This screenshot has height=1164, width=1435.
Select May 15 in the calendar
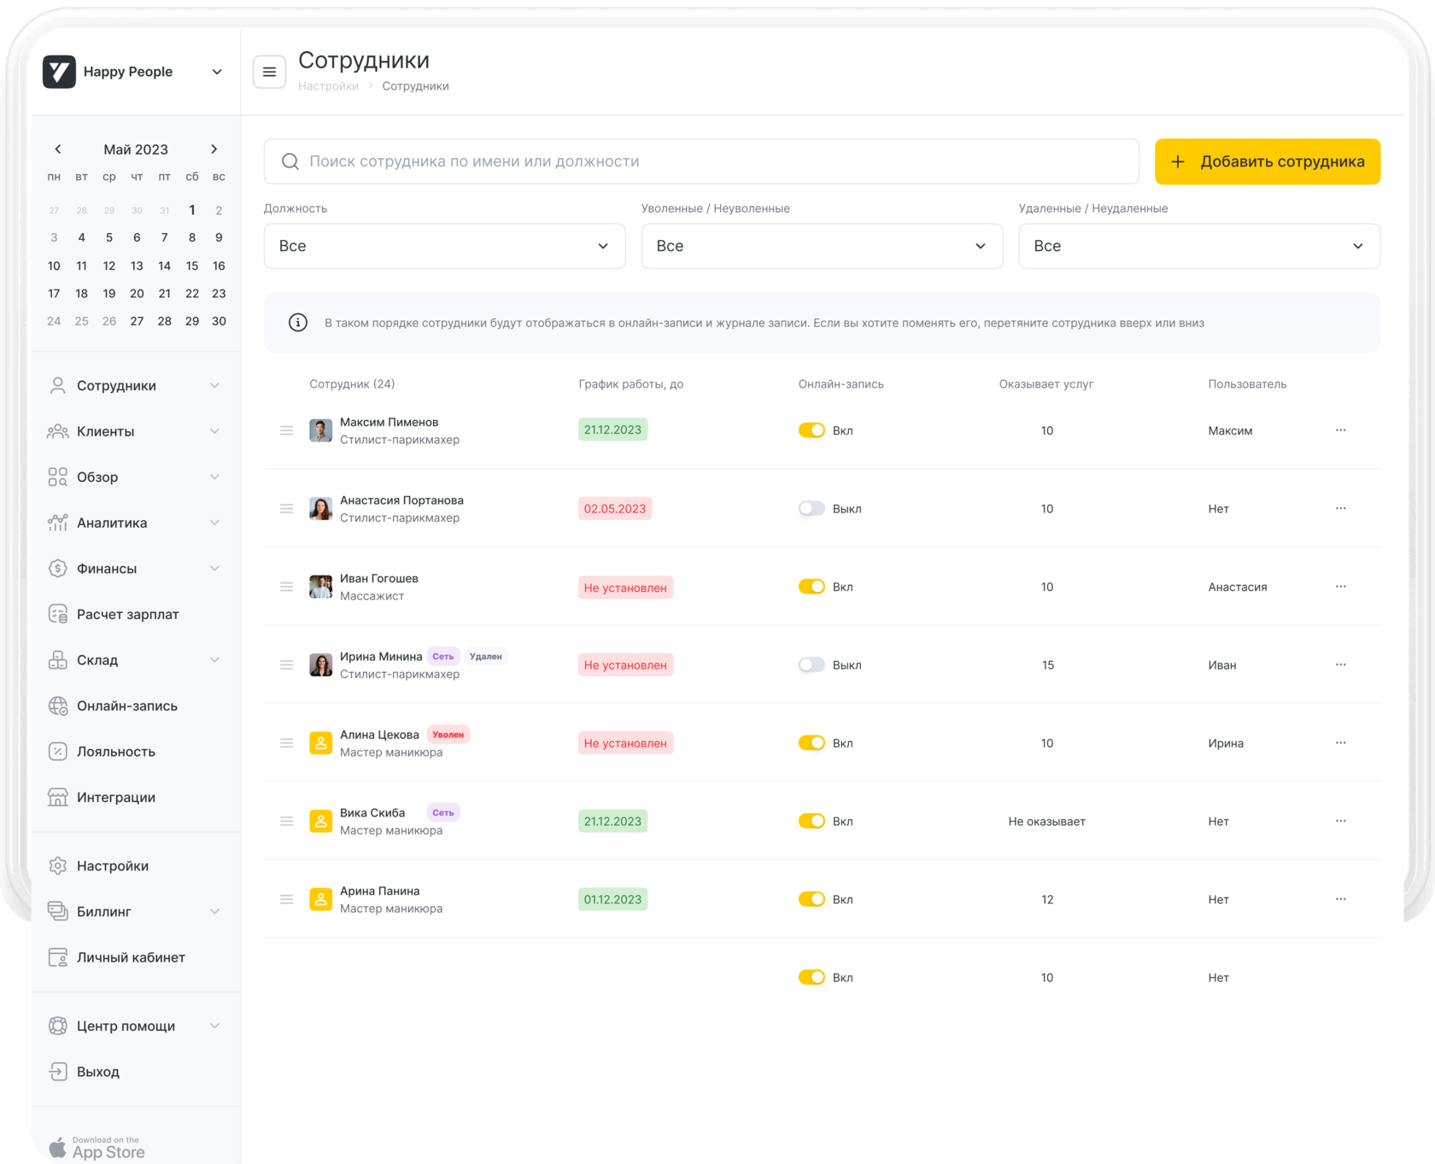pos(192,266)
